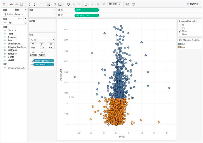Viewport: 203px width, 143px height.
Task: Click the group members paperclip icon
Action: click(x=92, y=4)
